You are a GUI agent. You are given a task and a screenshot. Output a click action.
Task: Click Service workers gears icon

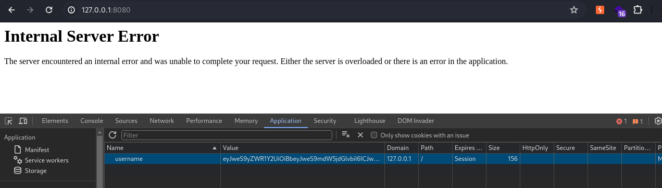click(18, 160)
